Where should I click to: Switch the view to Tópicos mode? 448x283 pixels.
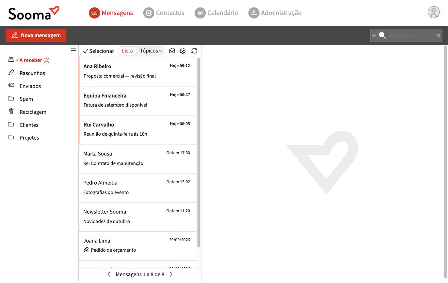point(149,51)
